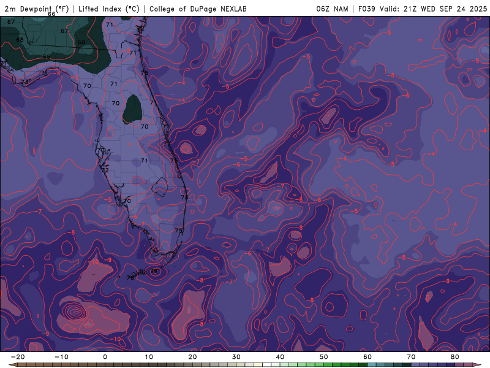
Task: Click the 80 value on the color scale
Action: [455, 357]
